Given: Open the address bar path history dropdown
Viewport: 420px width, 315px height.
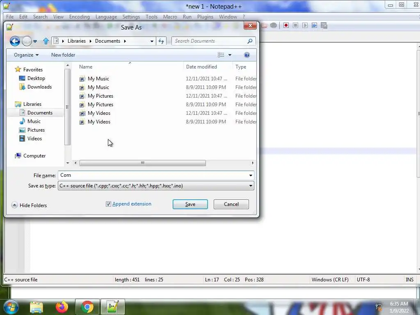Looking at the screenshot, I should pyautogui.click(x=152, y=41).
